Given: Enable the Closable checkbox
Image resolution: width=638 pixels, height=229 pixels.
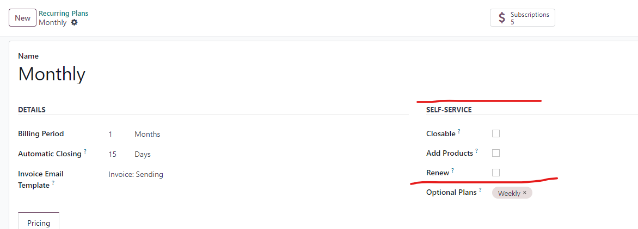Looking at the screenshot, I should (x=495, y=133).
